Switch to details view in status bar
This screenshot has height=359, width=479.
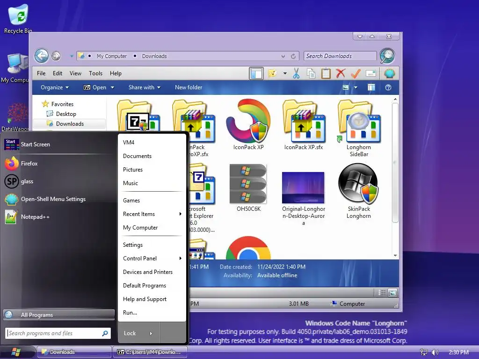point(382,293)
